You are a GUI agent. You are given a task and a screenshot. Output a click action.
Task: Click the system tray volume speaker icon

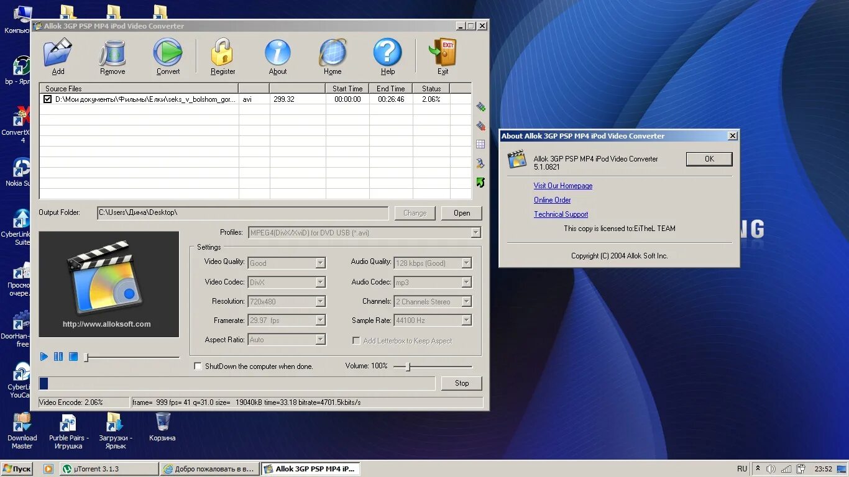pyautogui.click(x=771, y=469)
